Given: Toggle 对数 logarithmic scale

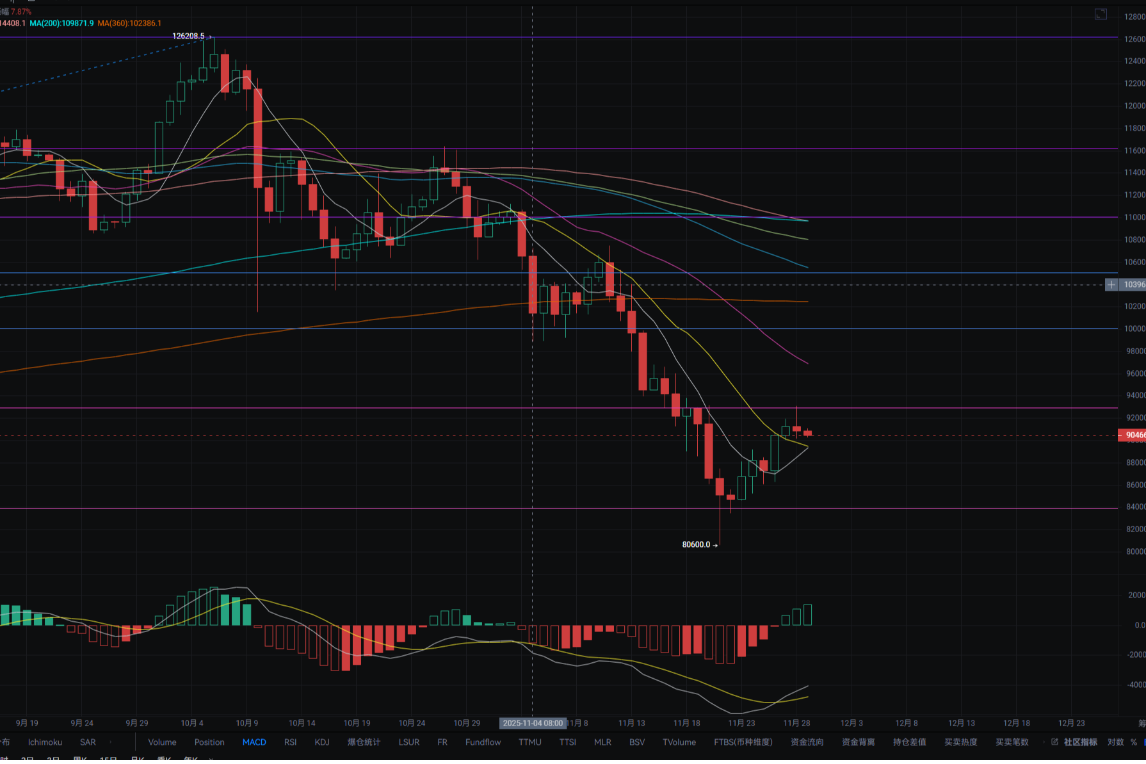Looking at the screenshot, I should [x=1116, y=742].
